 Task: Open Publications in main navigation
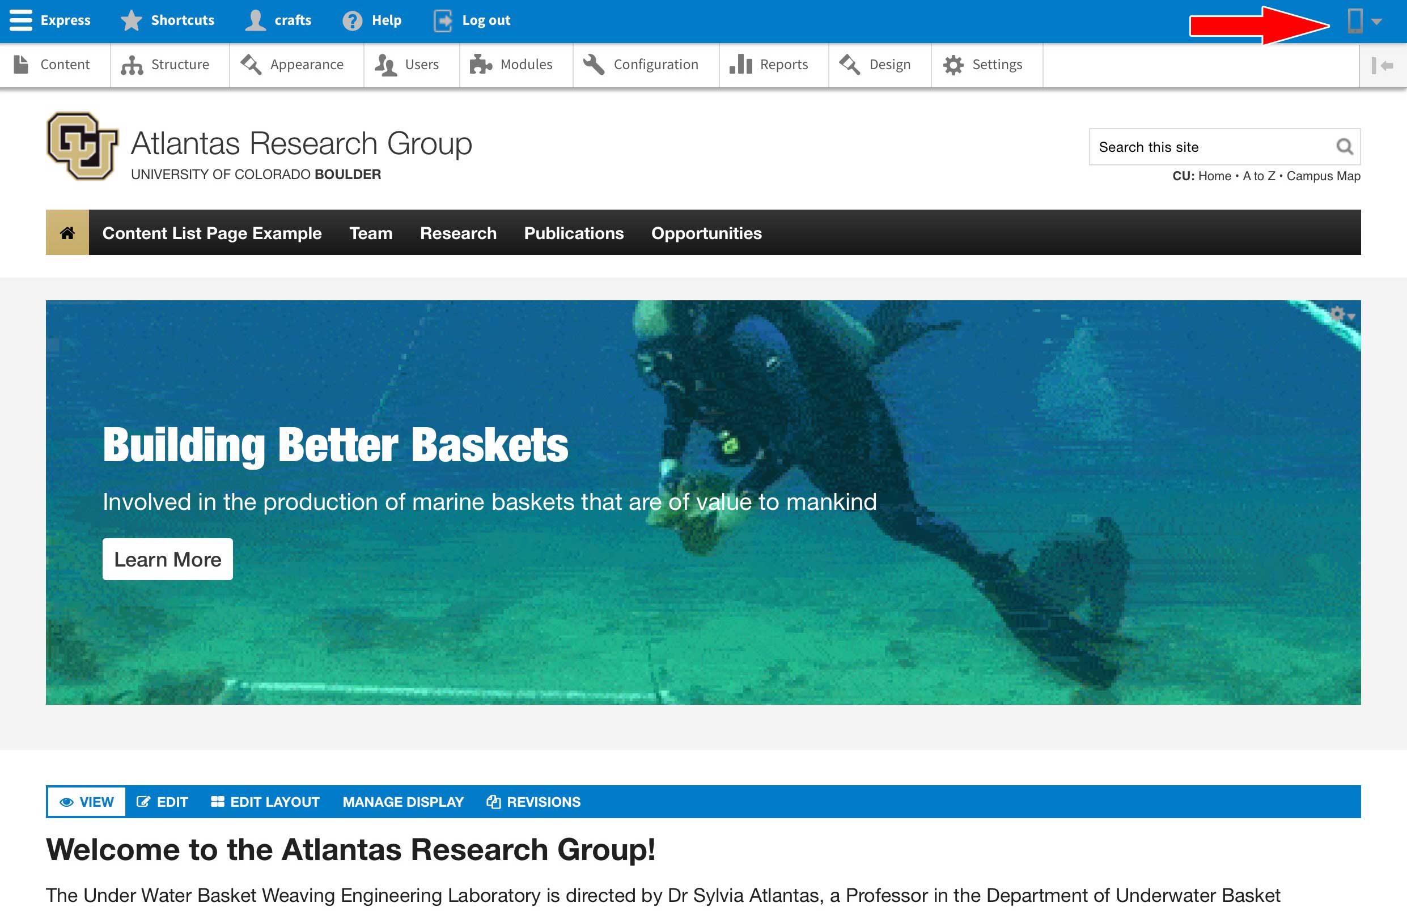point(574,233)
